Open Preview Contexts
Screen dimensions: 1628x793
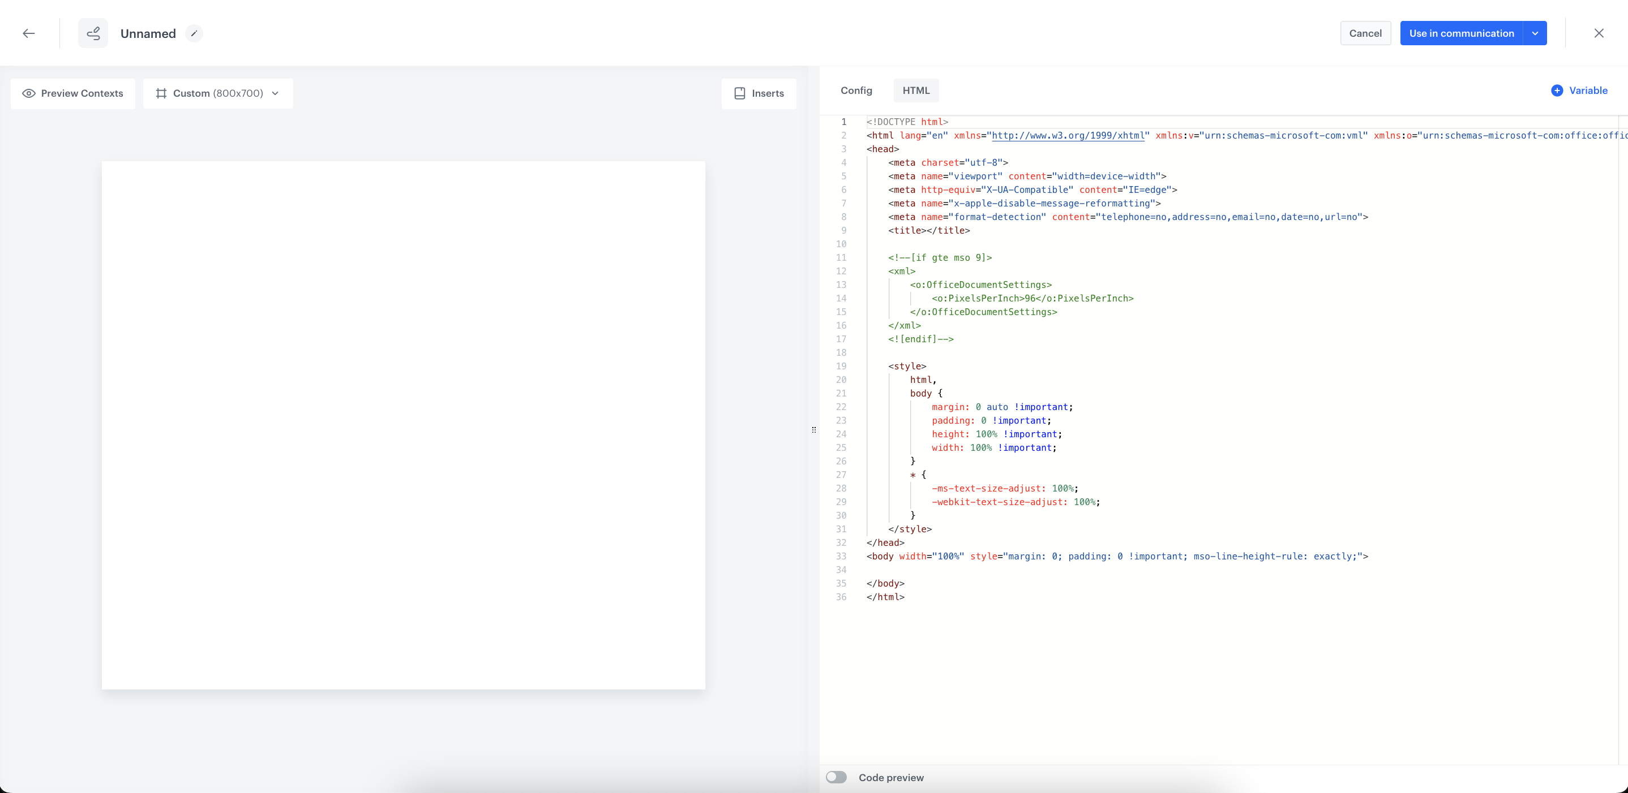point(72,93)
